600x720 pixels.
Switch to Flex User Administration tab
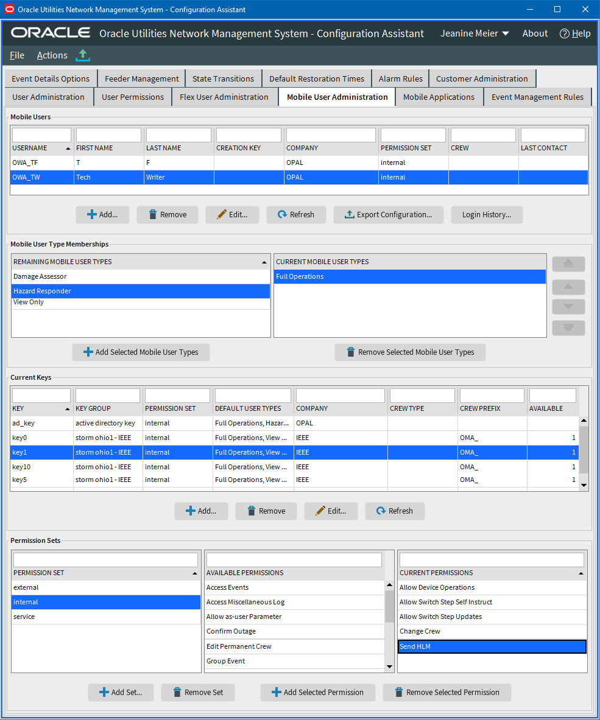point(224,97)
